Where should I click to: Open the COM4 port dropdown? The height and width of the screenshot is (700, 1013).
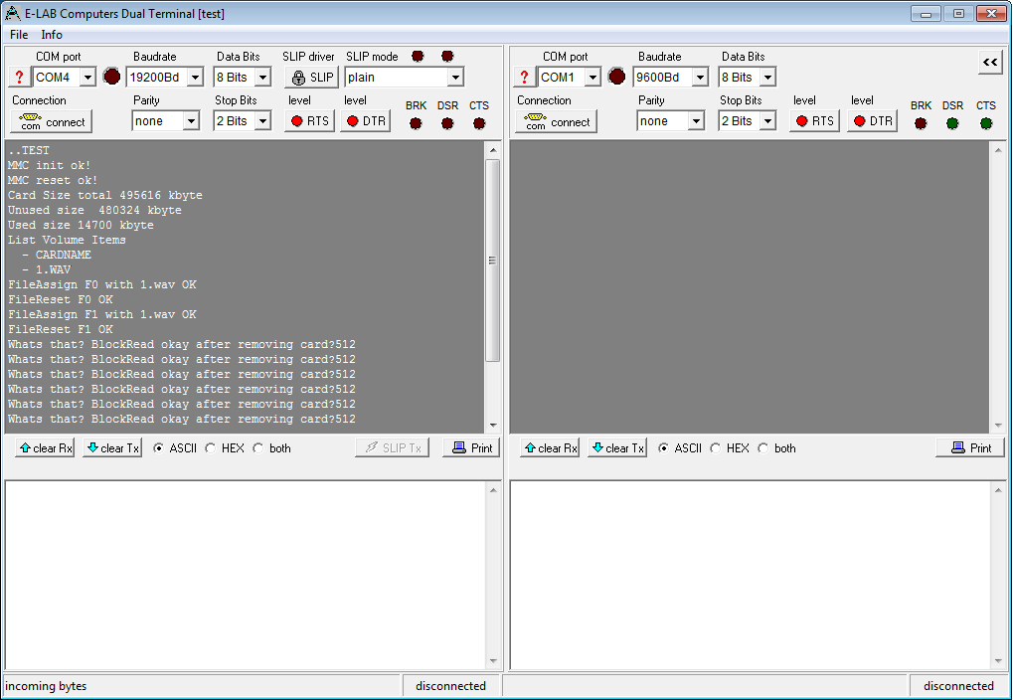(x=87, y=78)
